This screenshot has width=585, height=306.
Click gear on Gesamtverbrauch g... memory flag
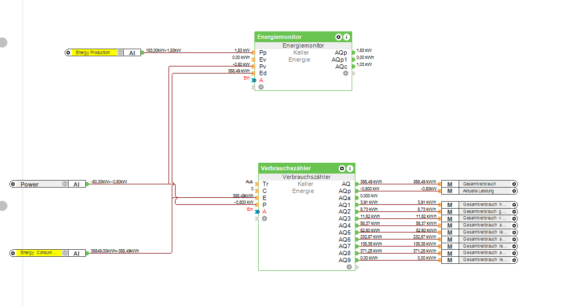pyautogui.click(x=514, y=212)
